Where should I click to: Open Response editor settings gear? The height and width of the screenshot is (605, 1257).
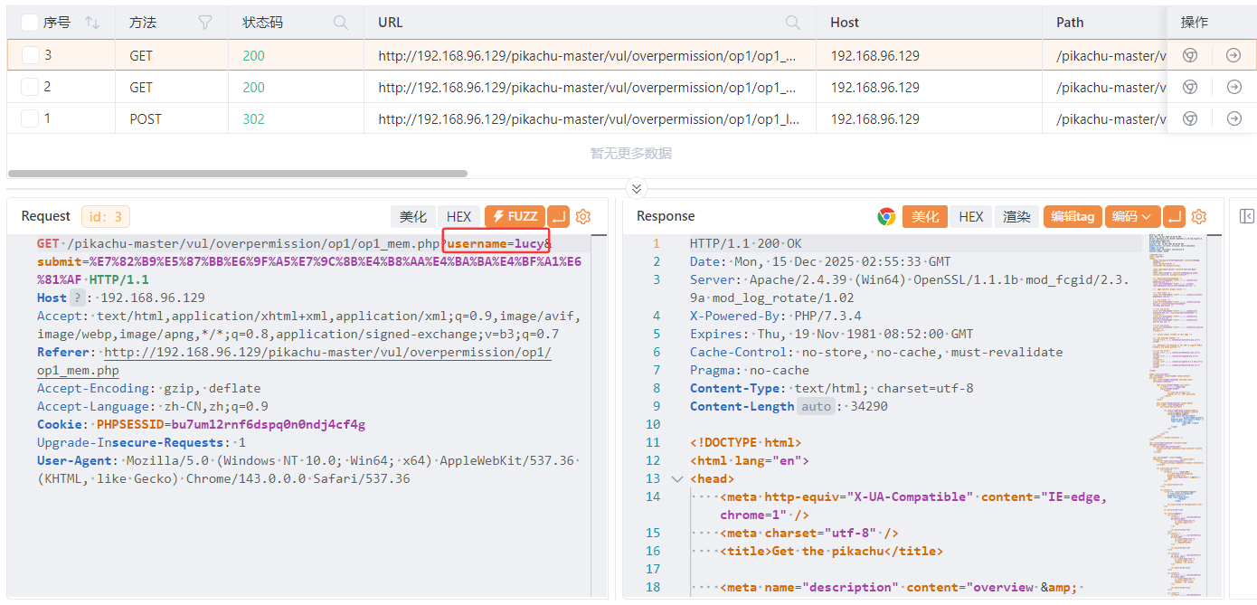click(1199, 216)
